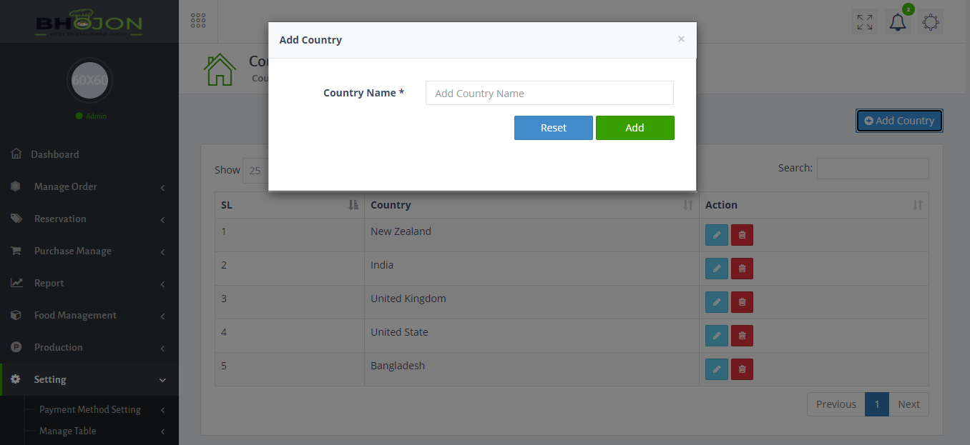Expand Food Management sidebar menu
This screenshot has width=970, height=445.
(x=89, y=315)
